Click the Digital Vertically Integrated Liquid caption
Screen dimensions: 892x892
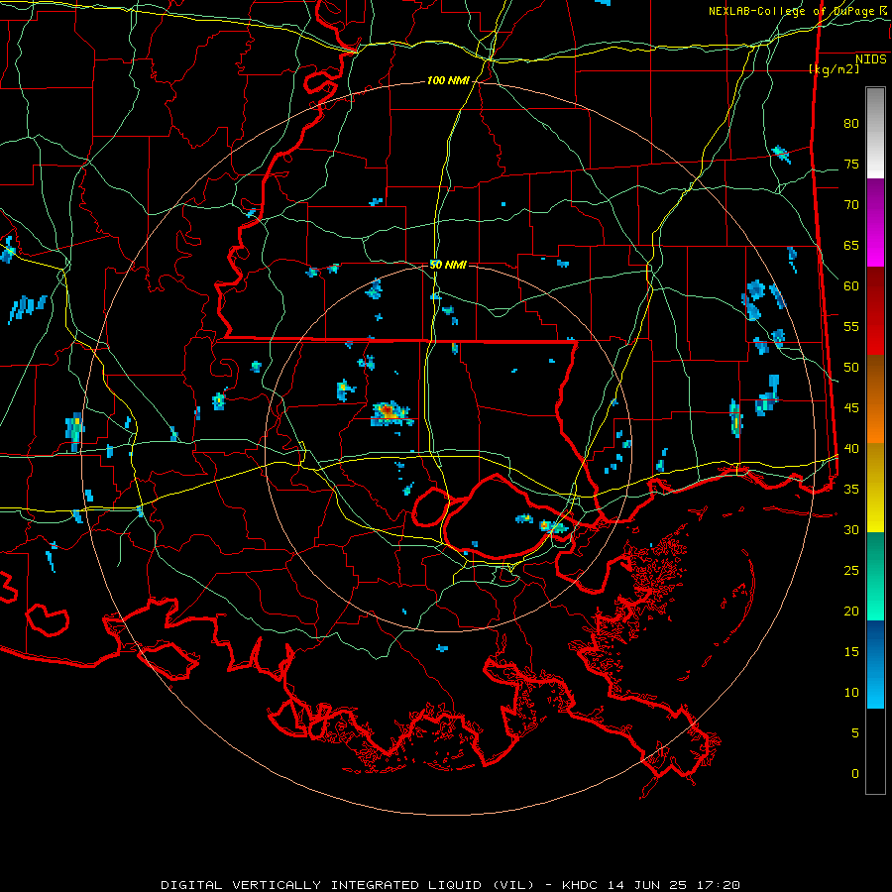[x=450, y=885]
